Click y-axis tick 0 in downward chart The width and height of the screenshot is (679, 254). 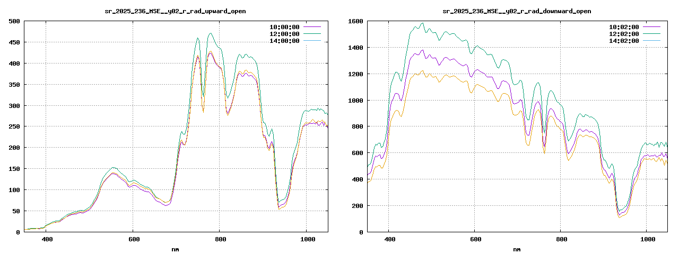[x=361, y=232]
